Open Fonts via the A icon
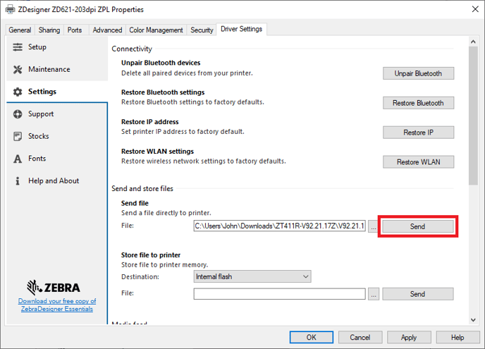The width and height of the screenshot is (485, 349). click(x=18, y=159)
